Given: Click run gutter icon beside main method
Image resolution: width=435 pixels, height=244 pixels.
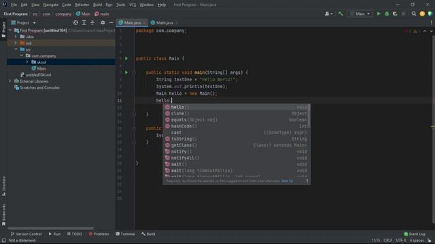Looking at the screenshot, I should 126,73.
